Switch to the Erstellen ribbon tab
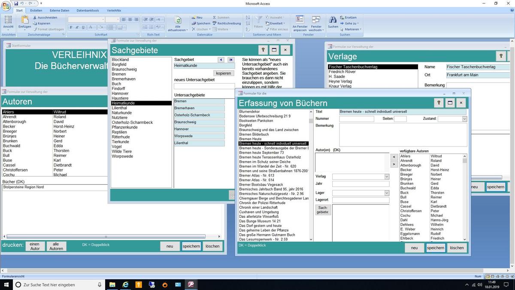This screenshot has height=290, width=515. pyautogui.click(x=36, y=10)
